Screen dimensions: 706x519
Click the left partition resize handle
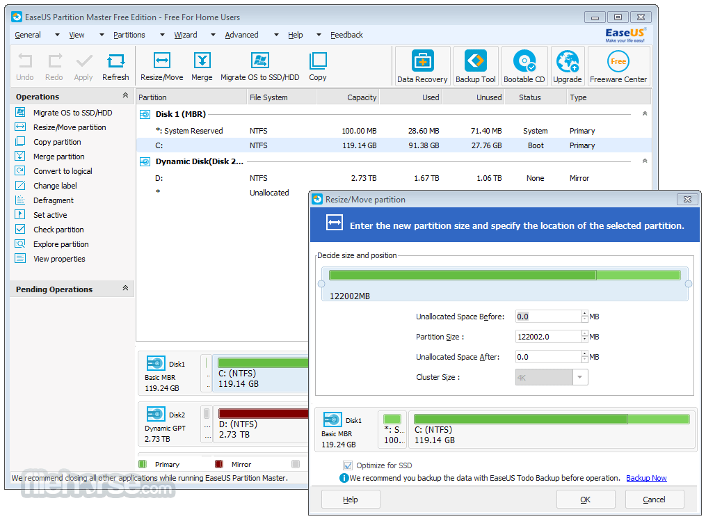click(321, 284)
